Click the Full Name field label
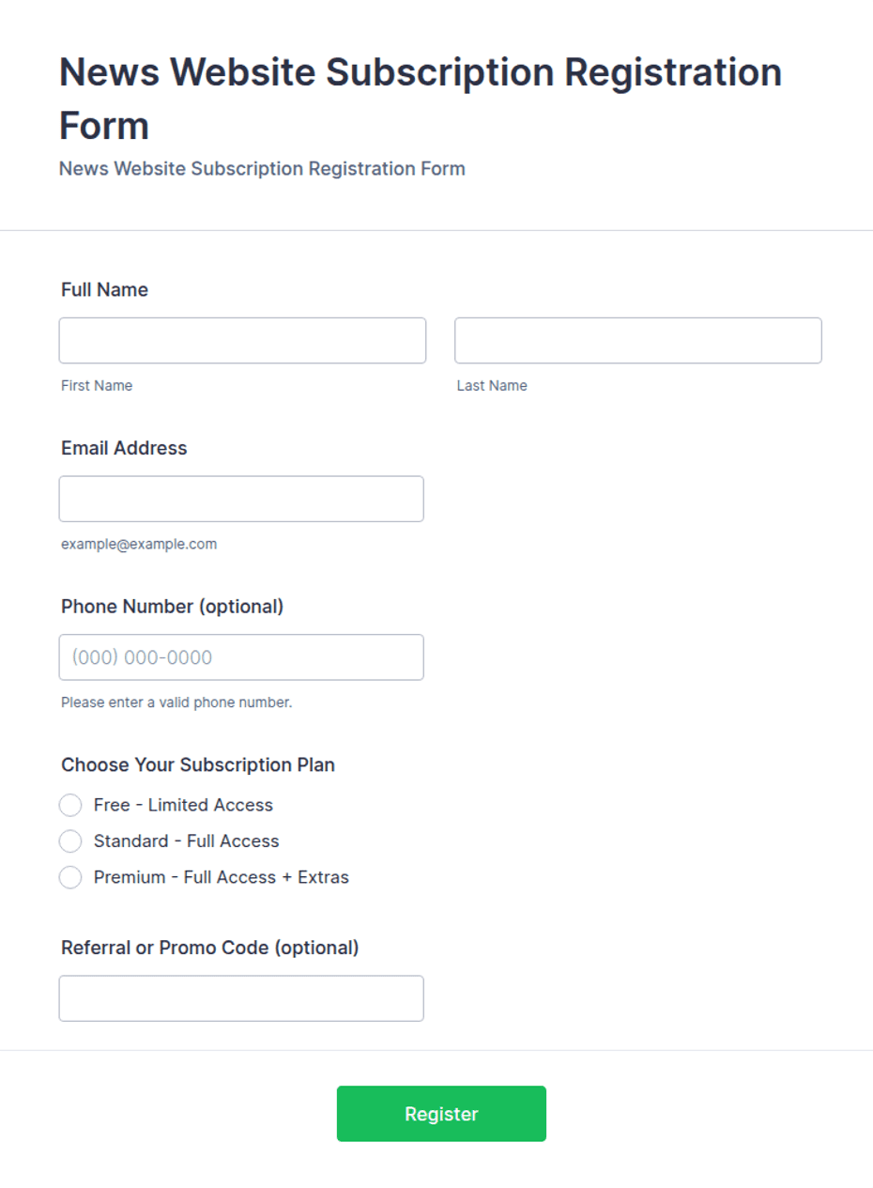 pyautogui.click(x=105, y=290)
